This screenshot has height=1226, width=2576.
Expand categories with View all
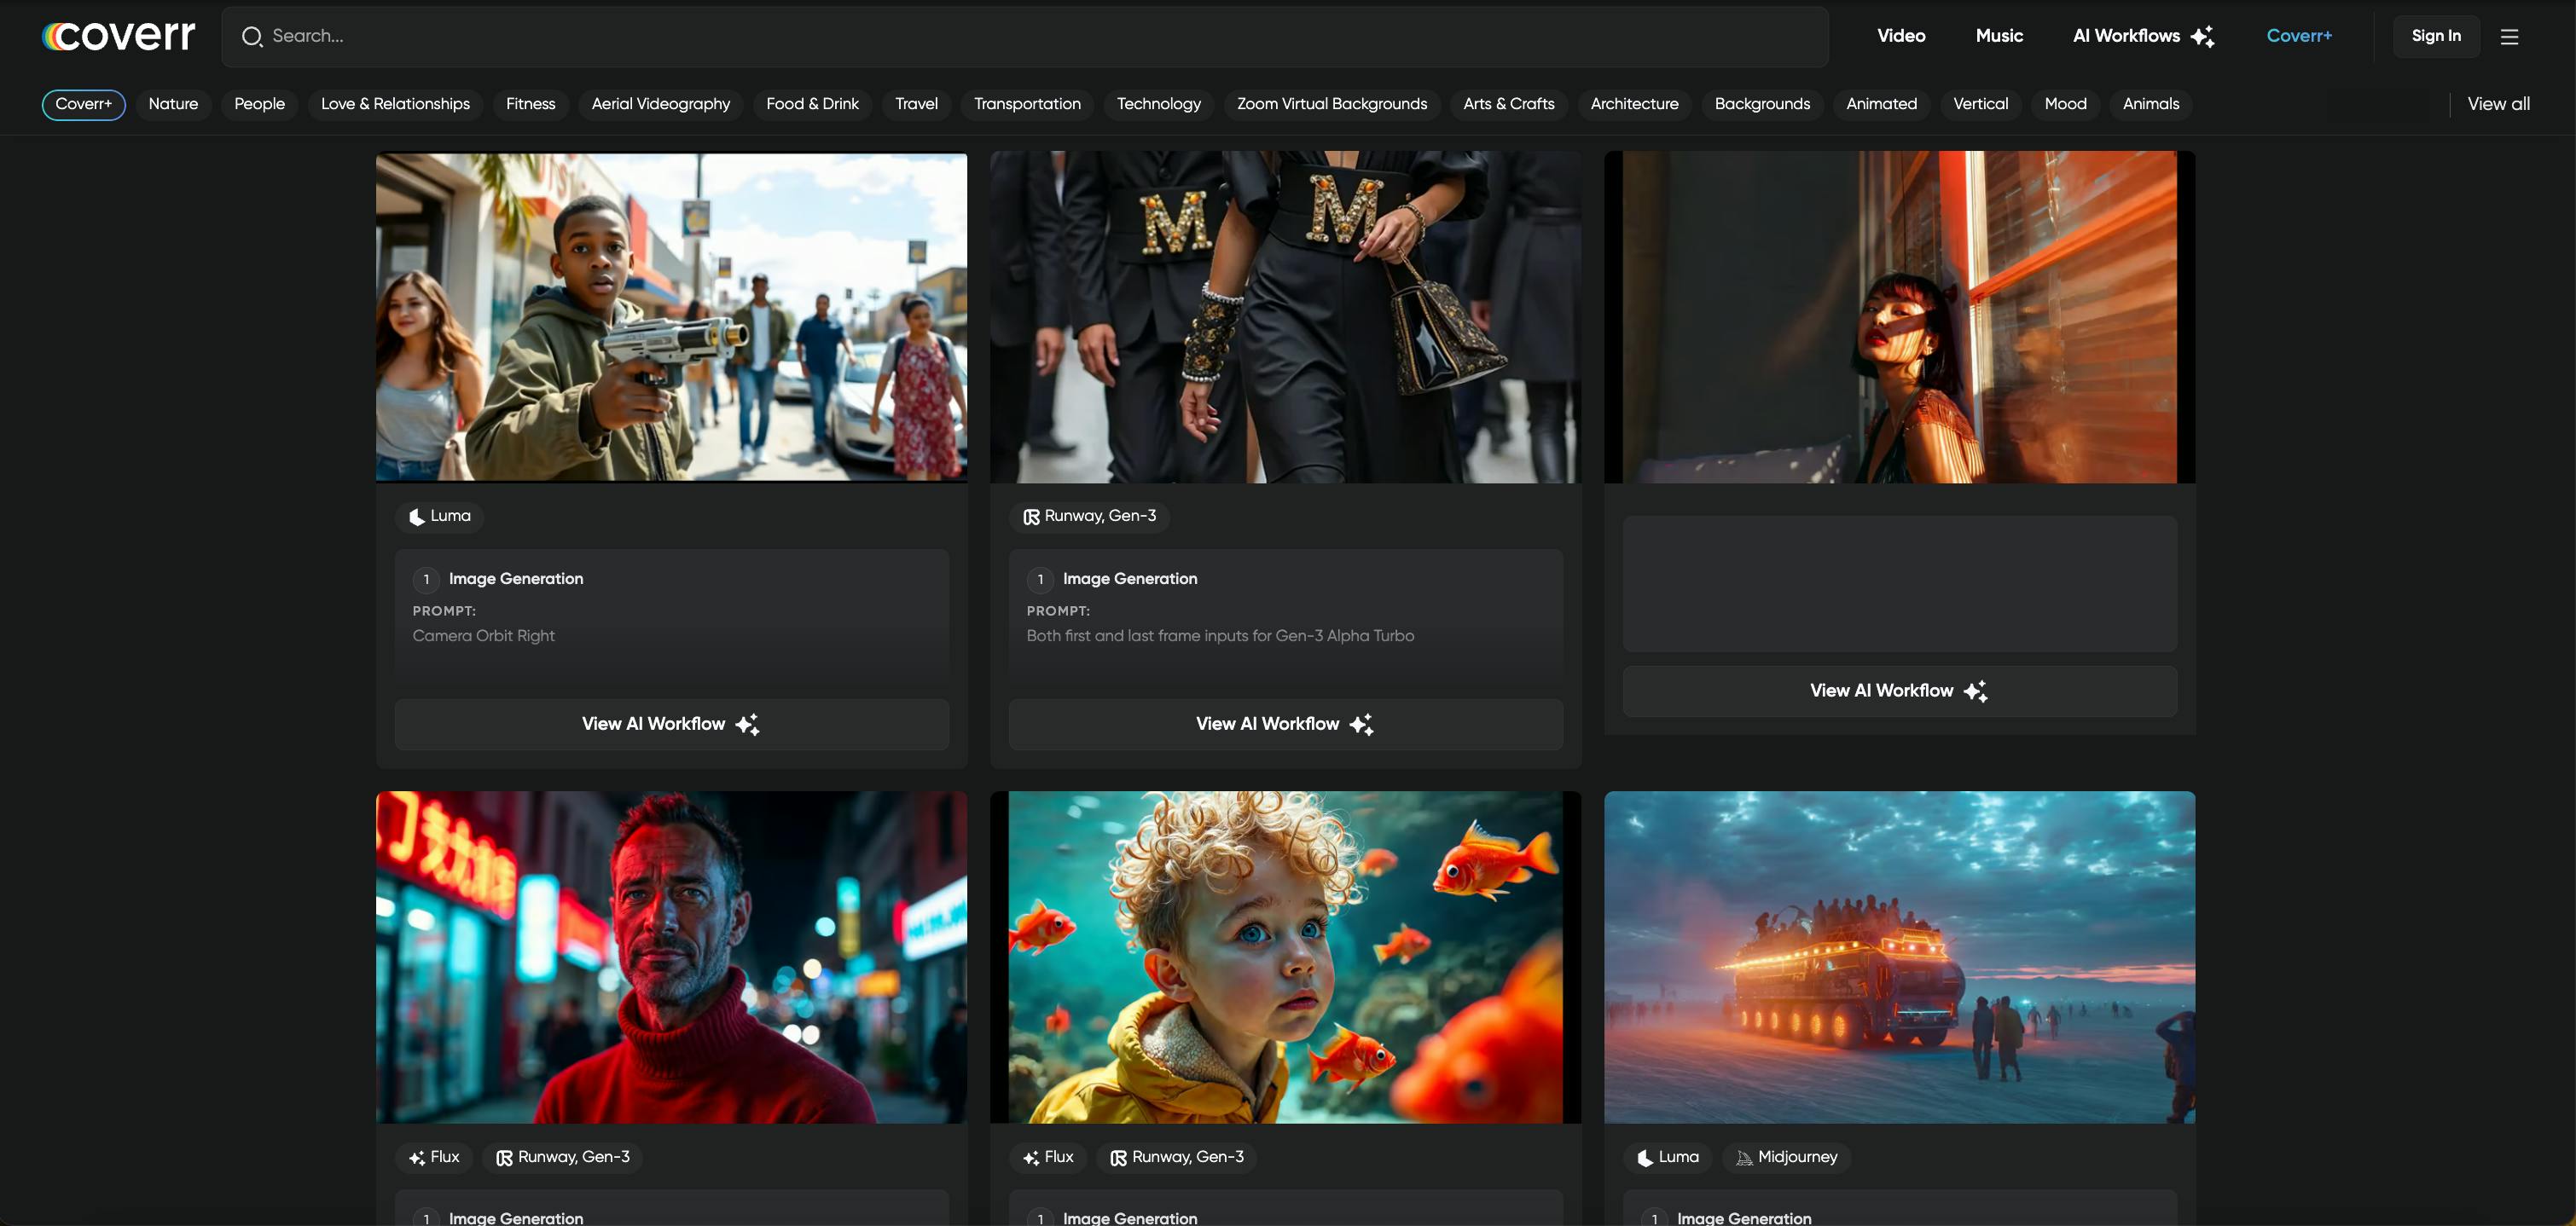(2498, 104)
